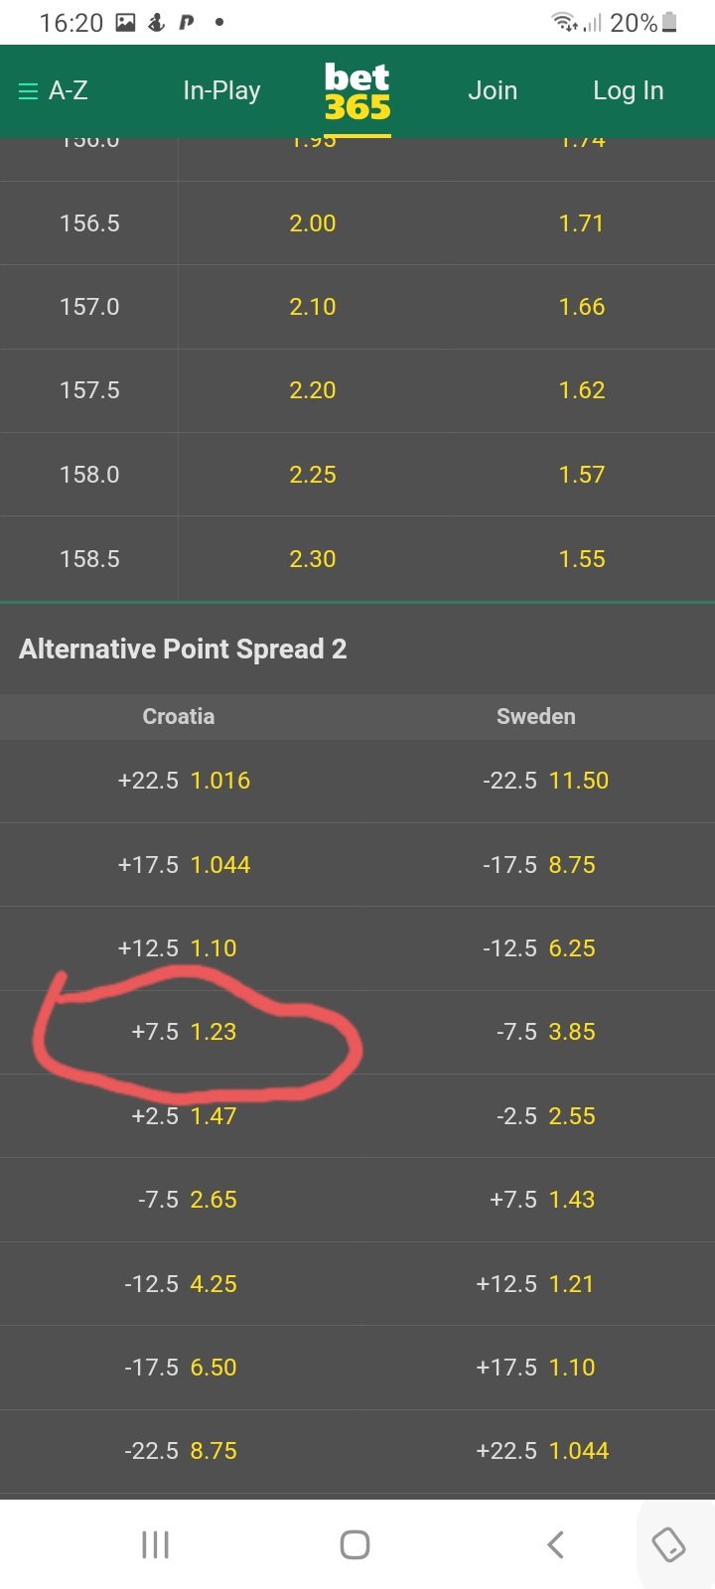The height and width of the screenshot is (1589, 715).
Task: Select Croatia -12.5 at odds 4.25
Action: [179, 1284]
